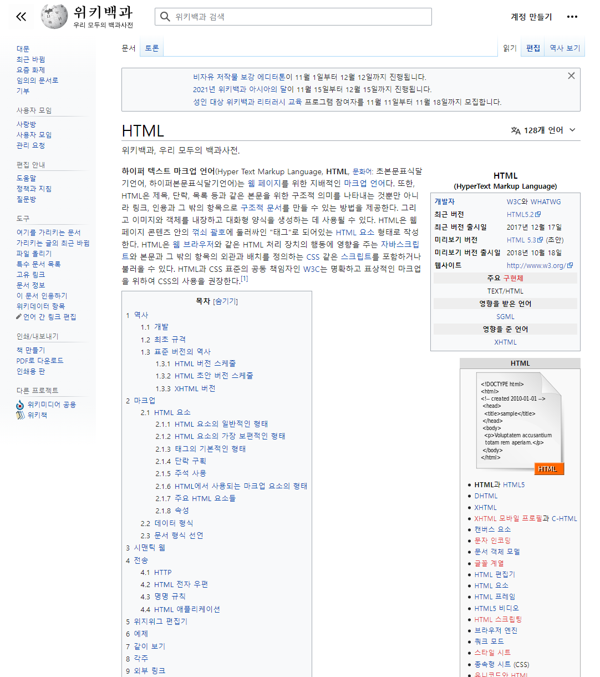
Task: Jump to 1.3.1 HTML 버전 스케줄
Action: coord(196,363)
